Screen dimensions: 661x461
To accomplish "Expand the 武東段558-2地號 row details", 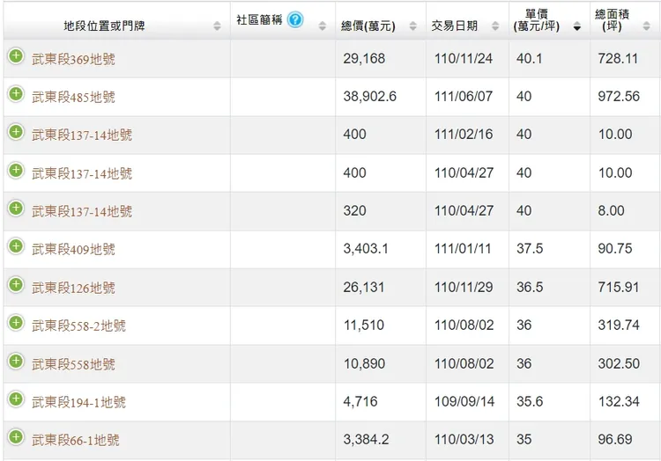I will [x=16, y=323].
